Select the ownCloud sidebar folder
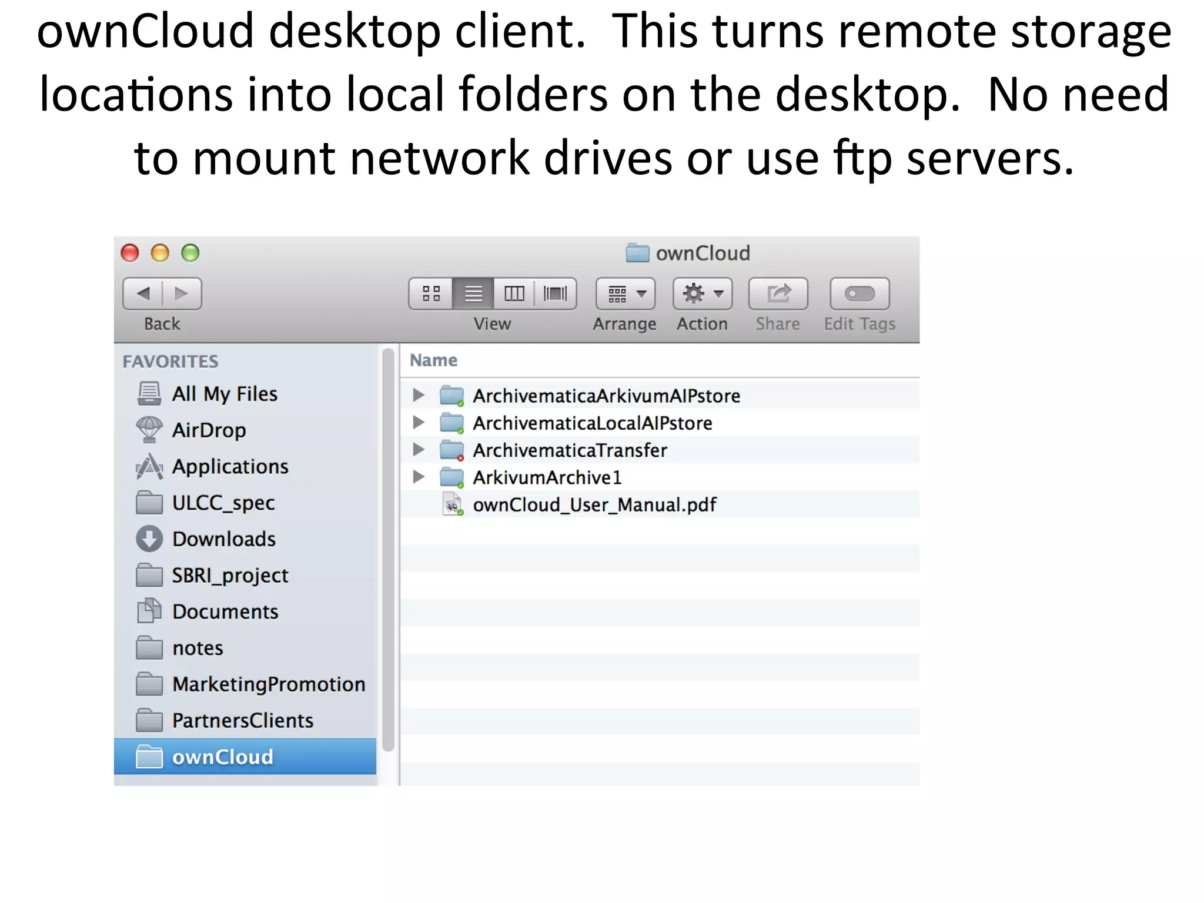Image resolution: width=1204 pixels, height=903 pixels. (245, 757)
